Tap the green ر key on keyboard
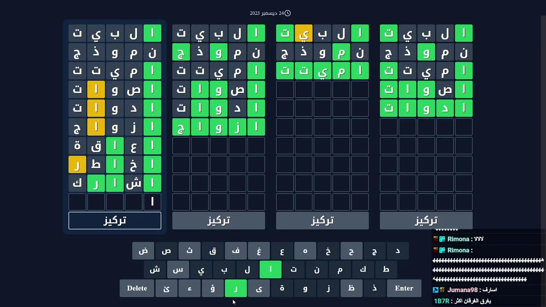Viewport: 546px width, 307px height. (235, 288)
